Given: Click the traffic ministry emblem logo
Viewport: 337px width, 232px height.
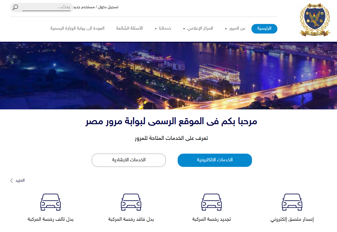Looking at the screenshot, I should 315,20.
